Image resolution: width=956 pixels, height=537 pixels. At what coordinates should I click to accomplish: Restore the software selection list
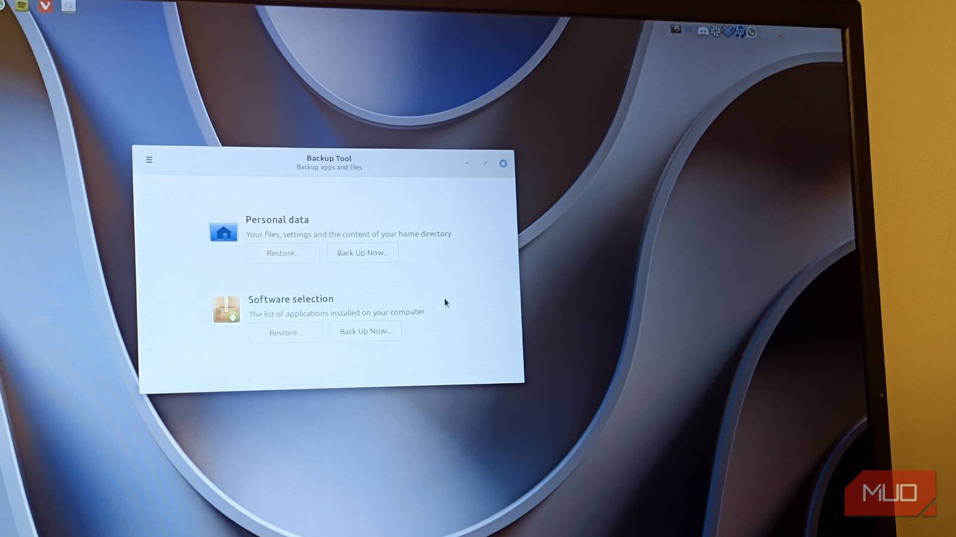click(x=286, y=332)
